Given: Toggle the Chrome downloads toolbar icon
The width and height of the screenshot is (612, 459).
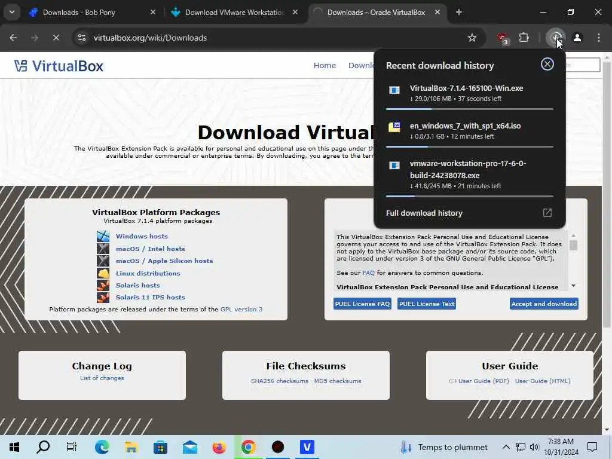Looking at the screenshot, I should click(555, 38).
